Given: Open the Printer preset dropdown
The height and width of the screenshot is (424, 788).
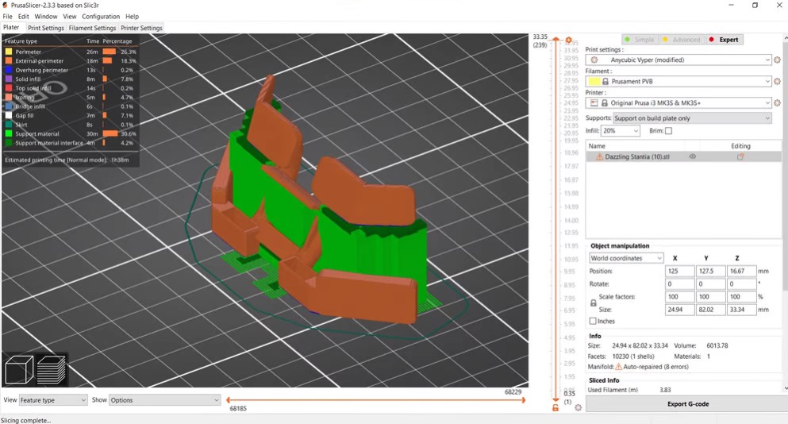Looking at the screenshot, I should coord(678,102).
